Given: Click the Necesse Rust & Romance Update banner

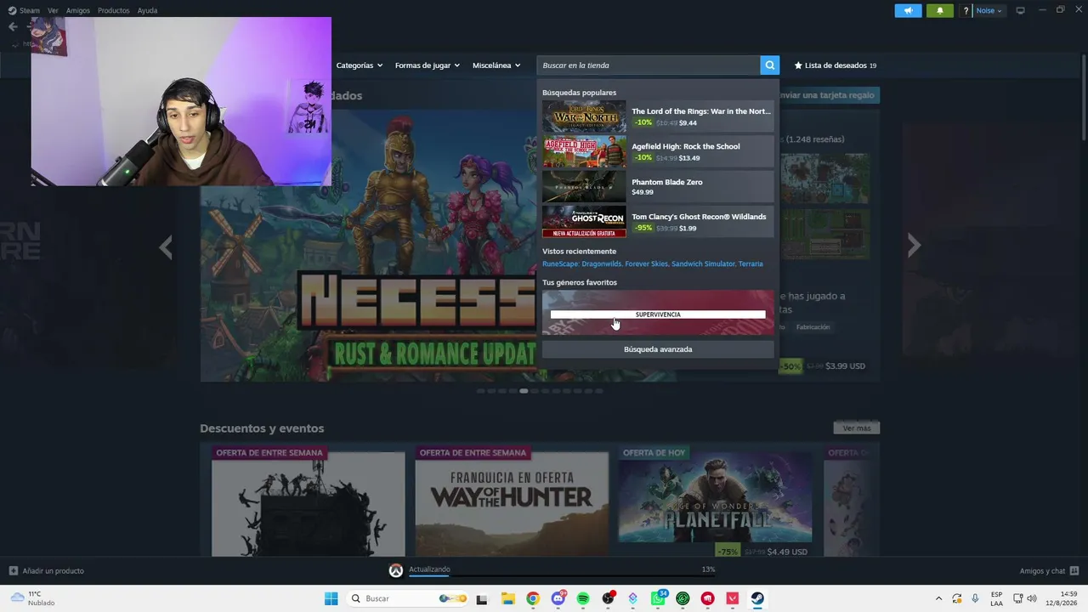Looking at the screenshot, I should [368, 246].
